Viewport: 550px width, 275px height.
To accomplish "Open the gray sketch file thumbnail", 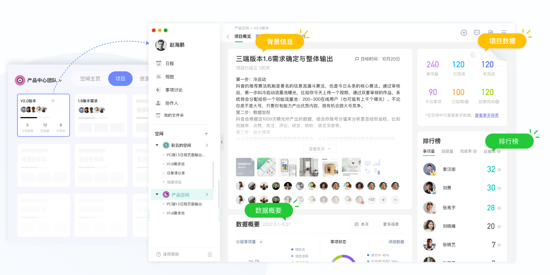I will [245, 167].
